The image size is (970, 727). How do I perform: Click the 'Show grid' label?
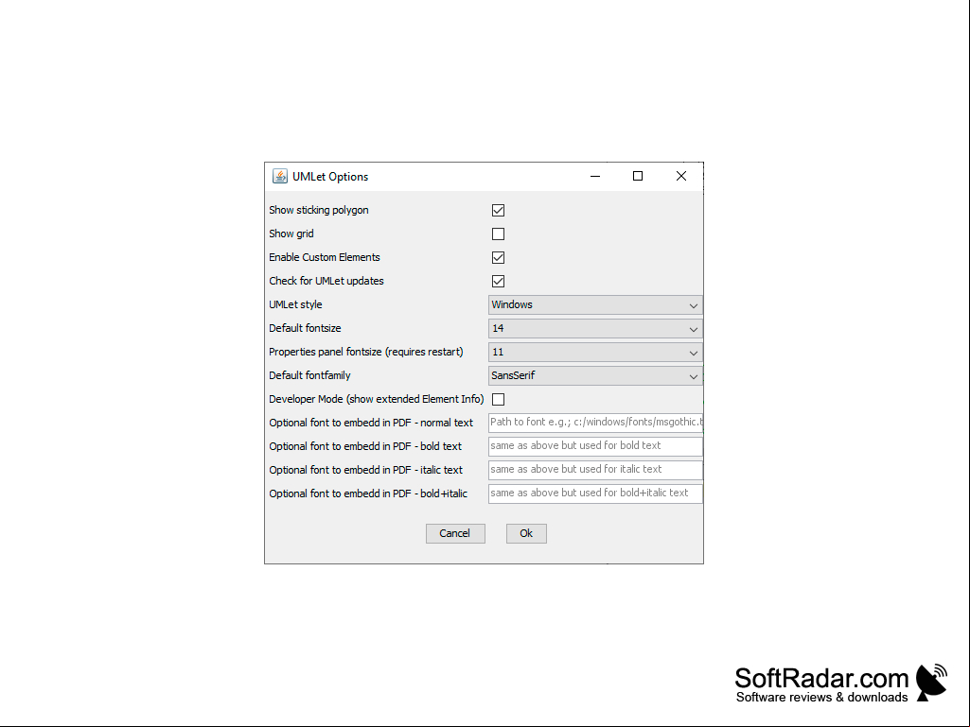291,234
